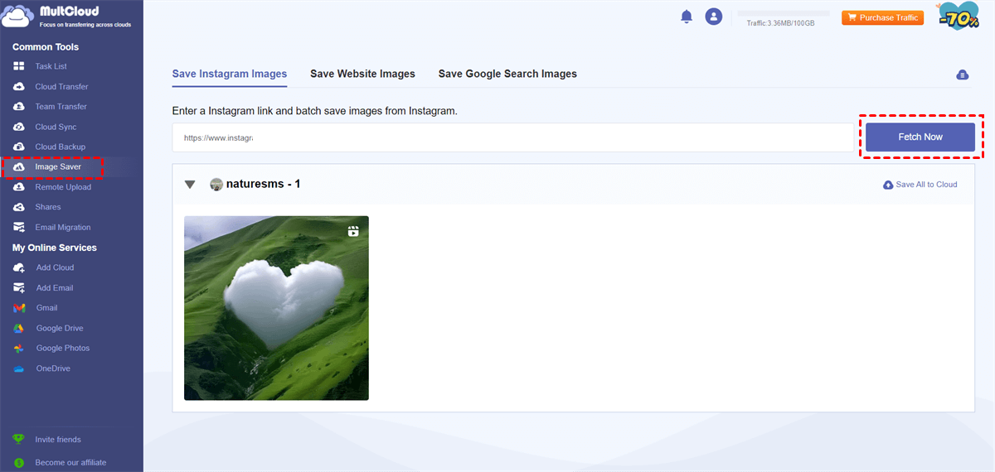This screenshot has height=472, width=995.
Task: Click the MultCloud logo
Action: 66,18
